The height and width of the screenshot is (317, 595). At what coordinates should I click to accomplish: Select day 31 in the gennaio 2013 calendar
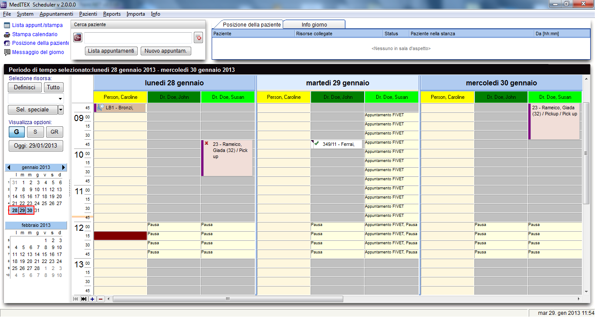coord(37,210)
